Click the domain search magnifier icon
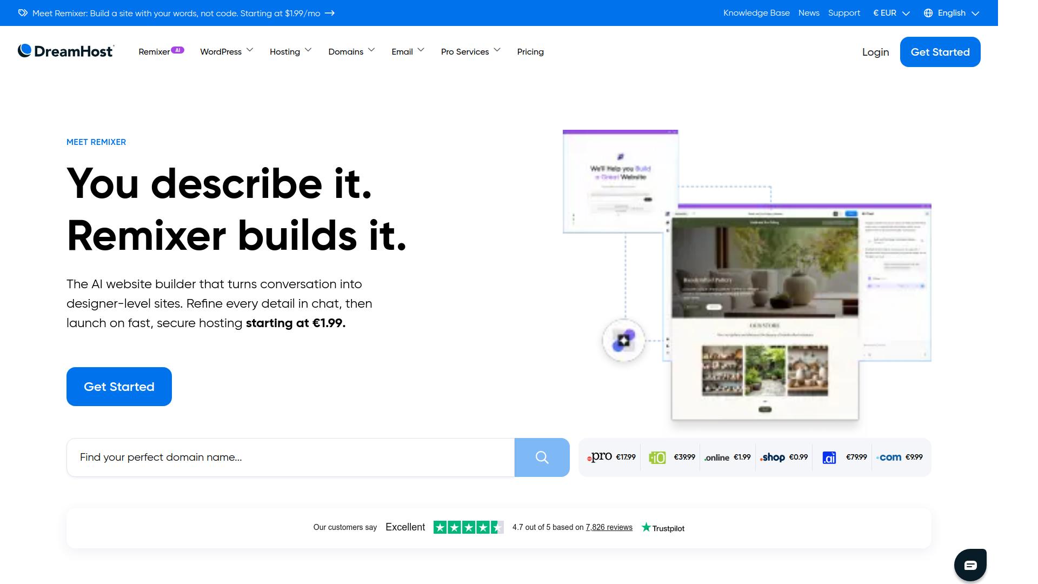 click(x=542, y=457)
